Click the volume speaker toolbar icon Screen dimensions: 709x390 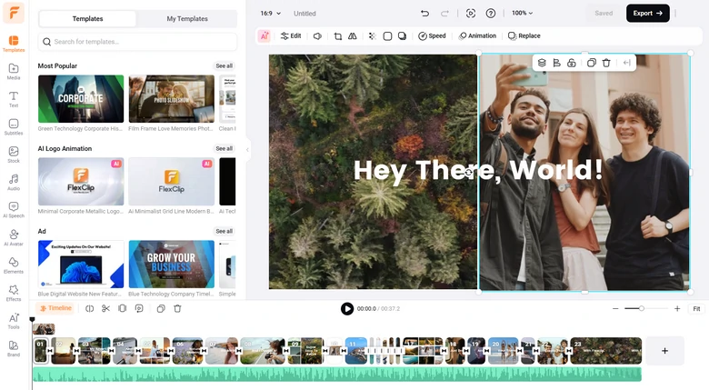317,35
